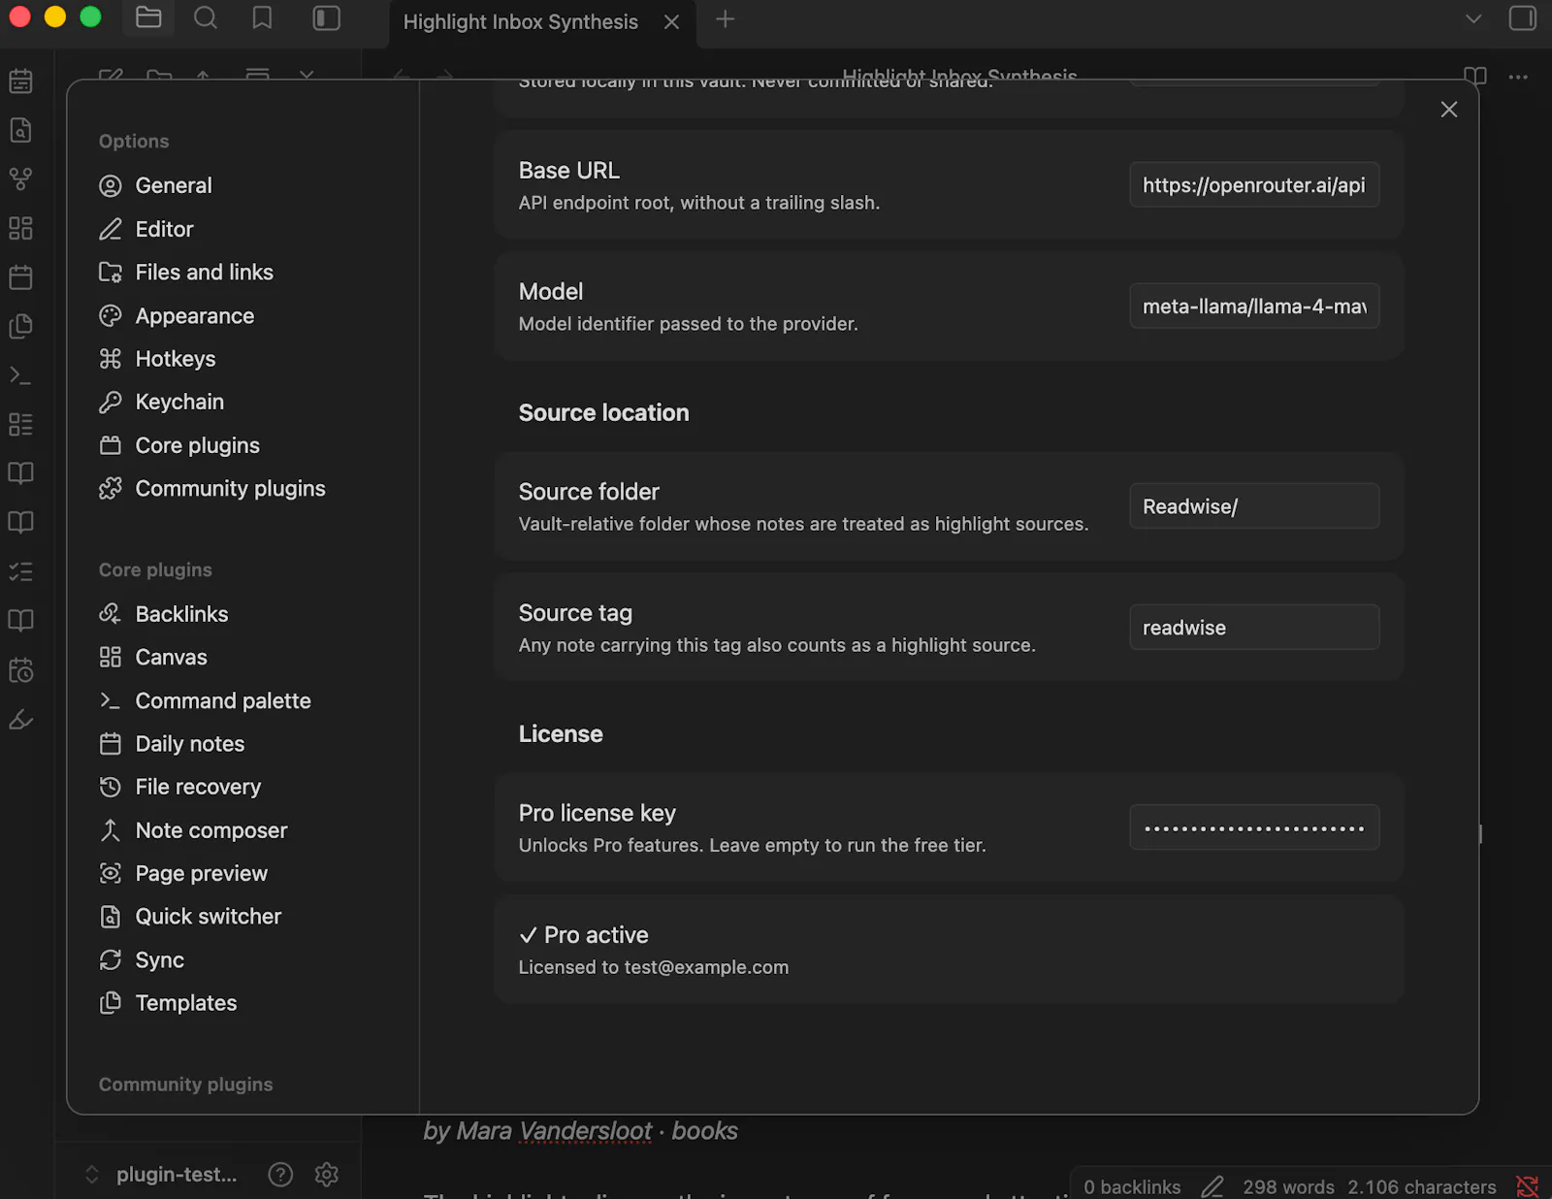The width and height of the screenshot is (1552, 1199).
Task: Click '0 backlinks' in status bar
Action: click(1132, 1186)
